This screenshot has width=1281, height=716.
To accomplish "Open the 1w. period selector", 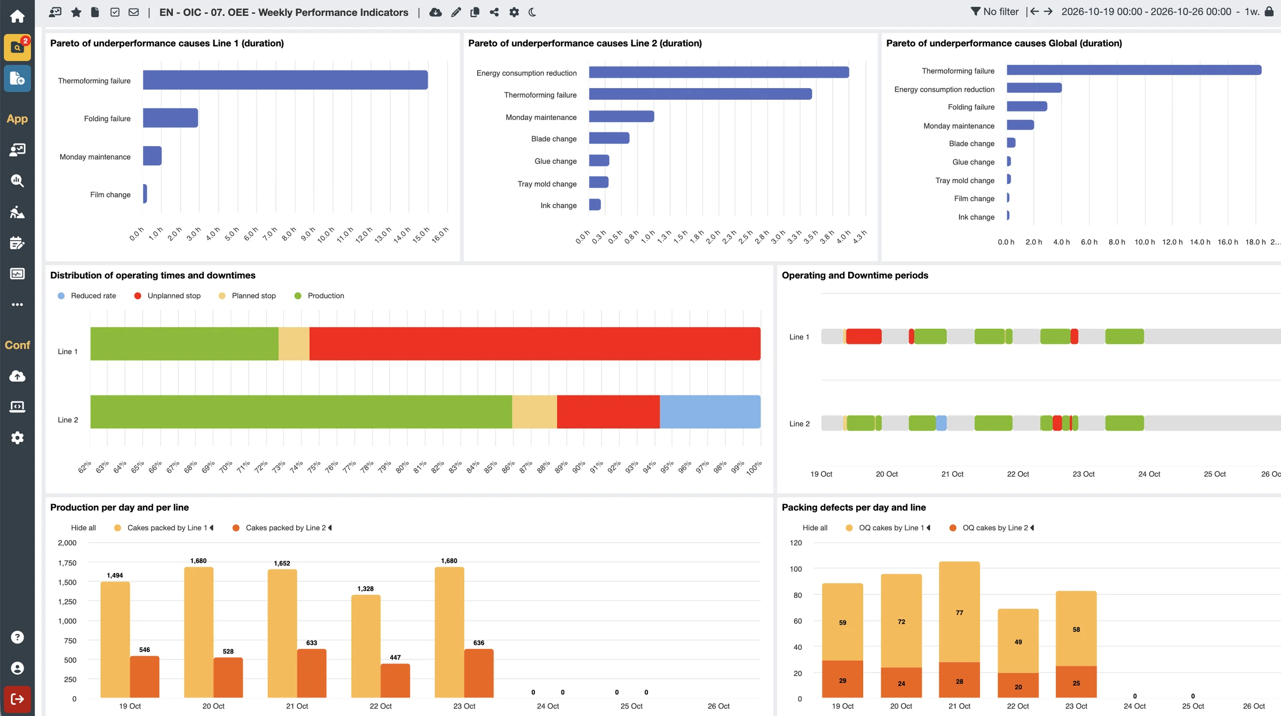I will 1252,11.
